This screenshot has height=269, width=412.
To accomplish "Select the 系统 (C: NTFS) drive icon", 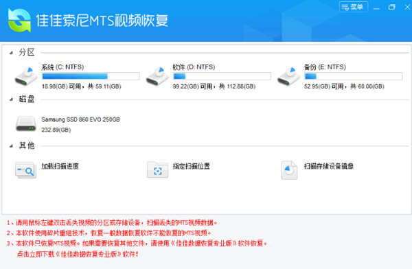I will click(26, 76).
